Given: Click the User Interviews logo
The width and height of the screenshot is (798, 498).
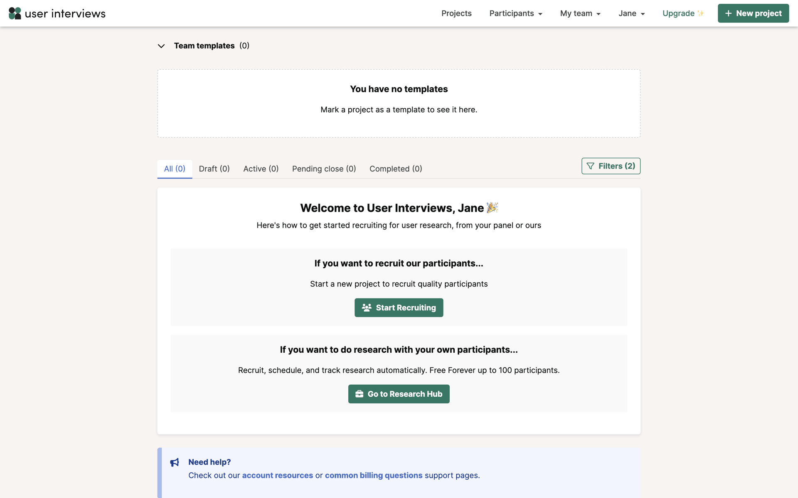Looking at the screenshot, I should point(57,13).
